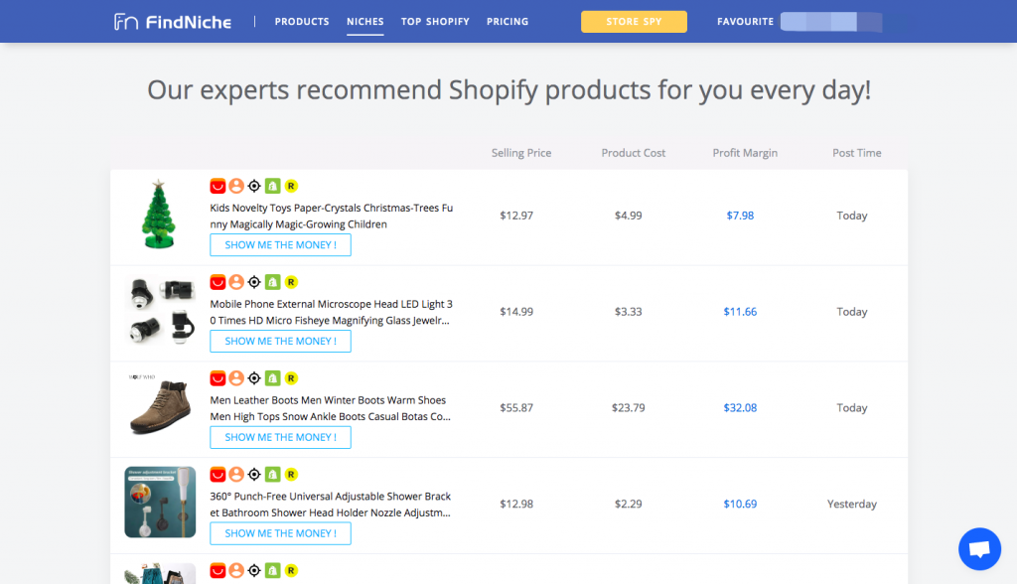
Task: Show me the money for Kids Novelty Toys
Action: click(280, 245)
